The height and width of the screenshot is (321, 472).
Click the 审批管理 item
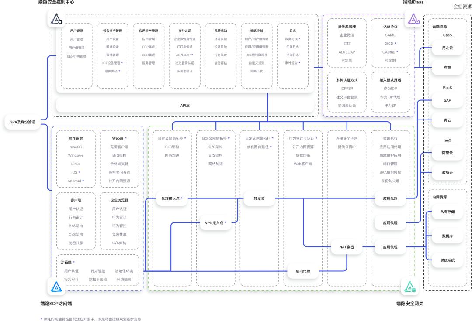point(113,55)
